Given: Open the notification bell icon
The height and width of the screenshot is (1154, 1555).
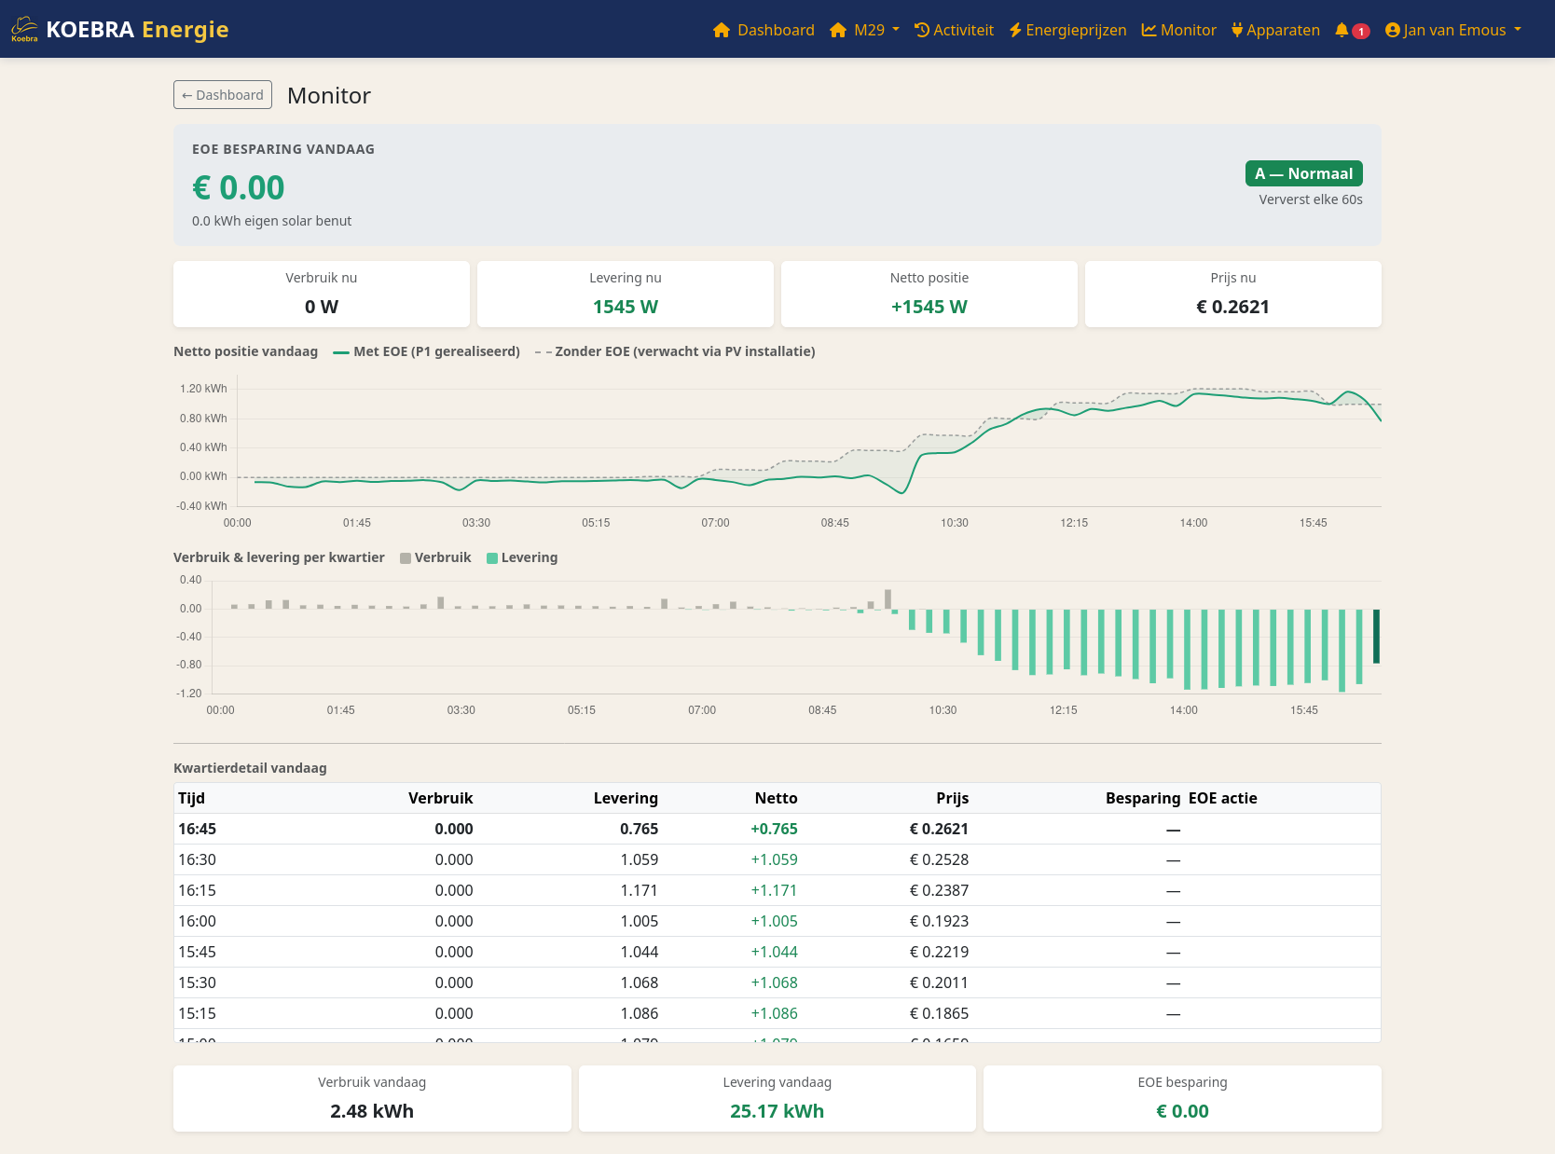Looking at the screenshot, I should click(1342, 30).
